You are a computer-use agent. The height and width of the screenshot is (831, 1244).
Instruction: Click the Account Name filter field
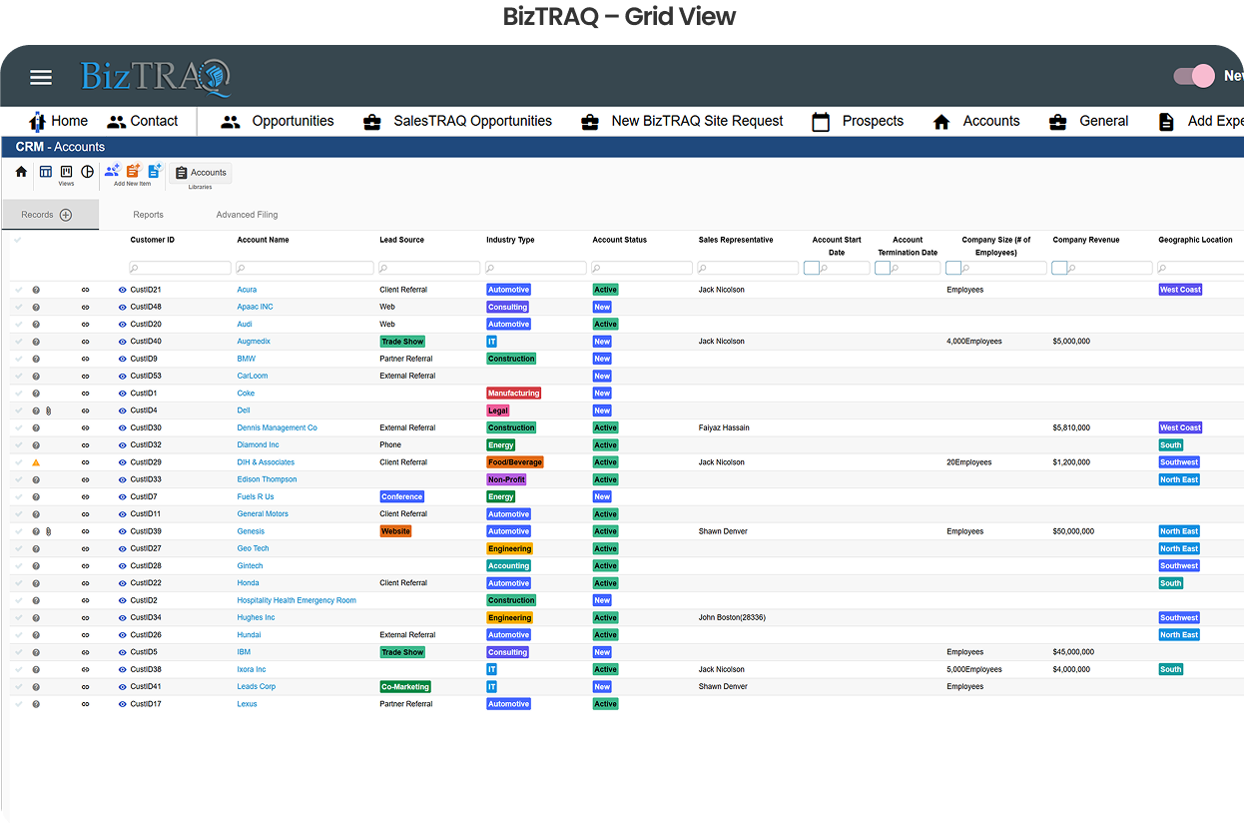(305, 268)
